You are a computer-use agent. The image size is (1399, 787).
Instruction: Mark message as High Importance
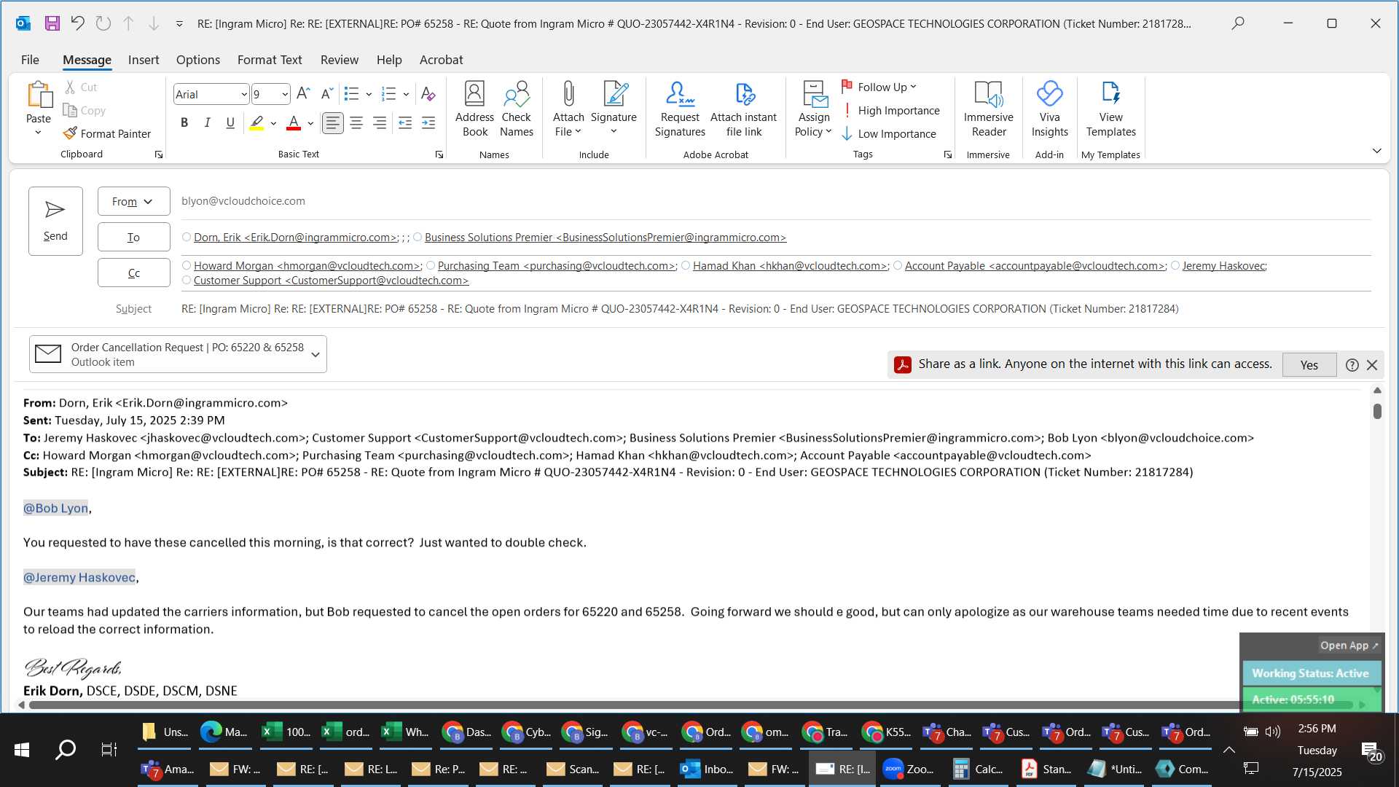point(890,110)
